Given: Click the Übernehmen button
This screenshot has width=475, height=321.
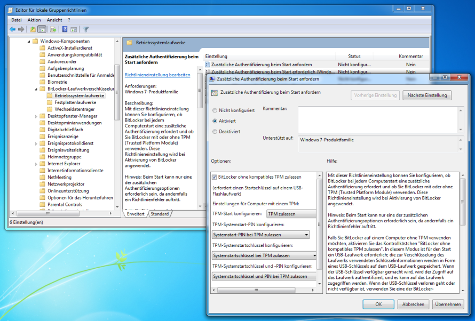Looking at the screenshot, I should 448,304.
